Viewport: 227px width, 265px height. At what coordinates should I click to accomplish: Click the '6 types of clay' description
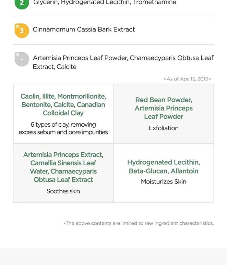pos(63,128)
